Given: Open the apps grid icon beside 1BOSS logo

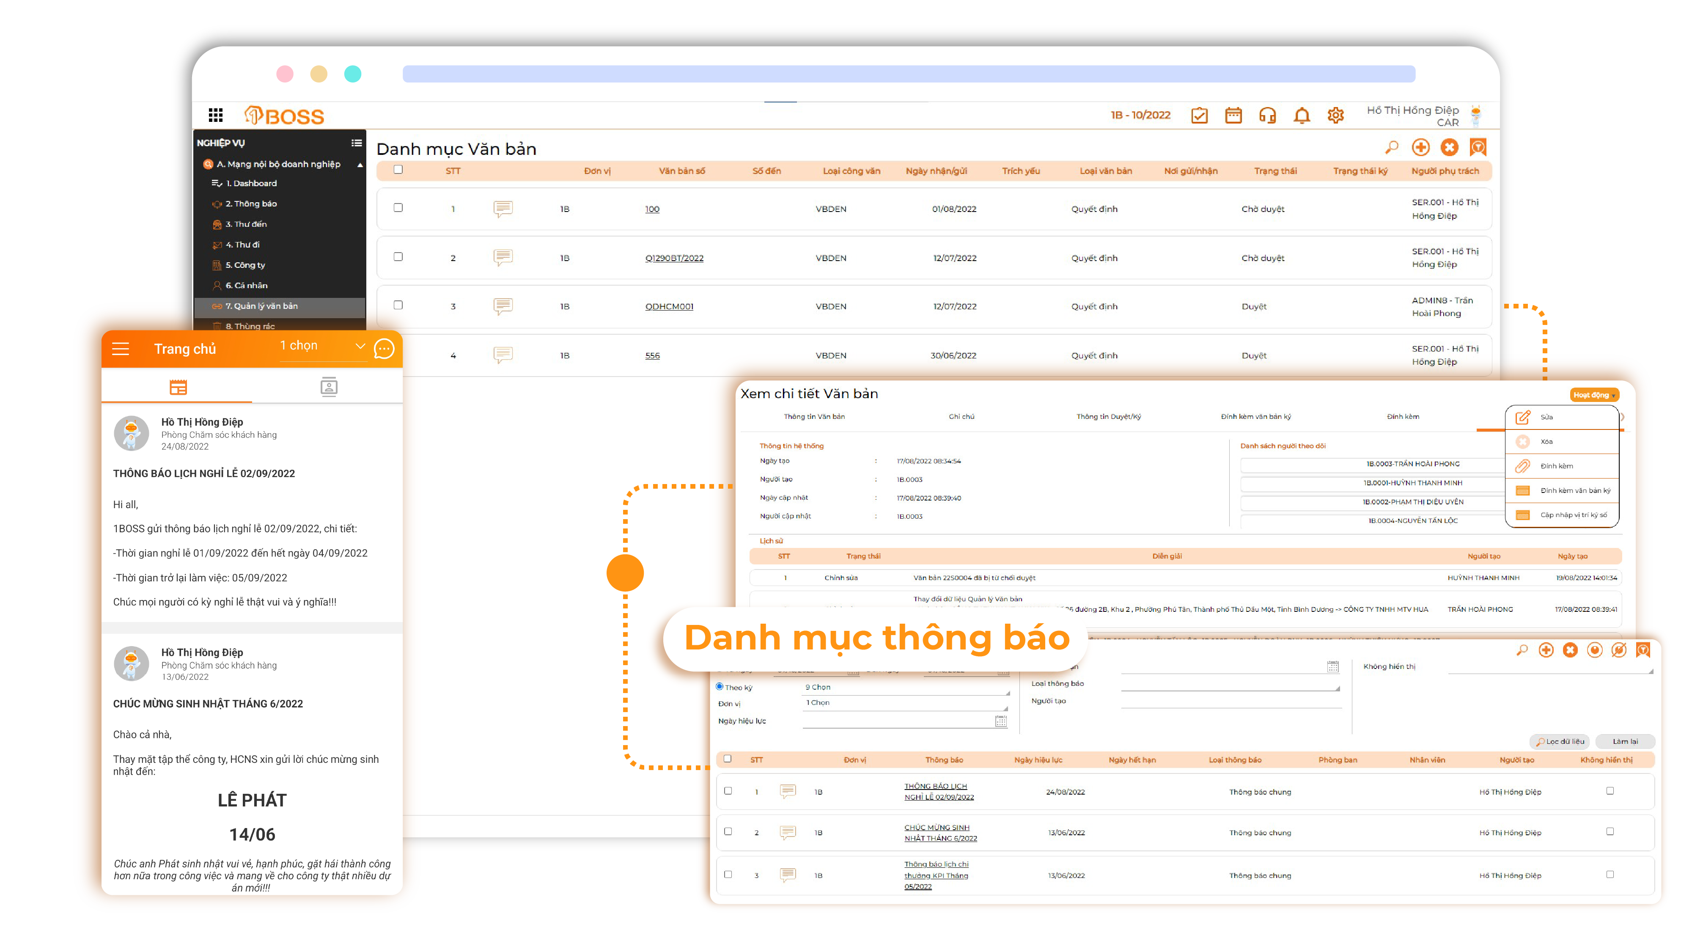Looking at the screenshot, I should [x=215, y=115].
